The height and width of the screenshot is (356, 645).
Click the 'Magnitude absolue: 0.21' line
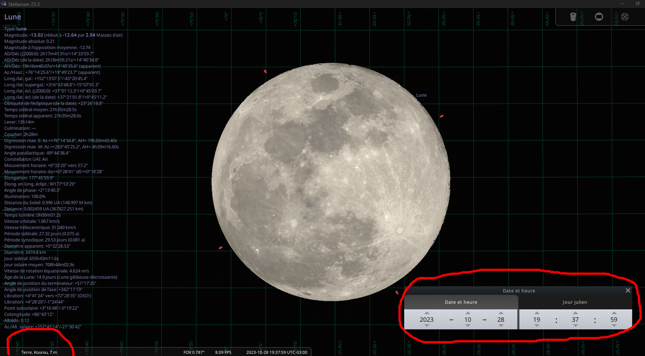click(29, 41)
